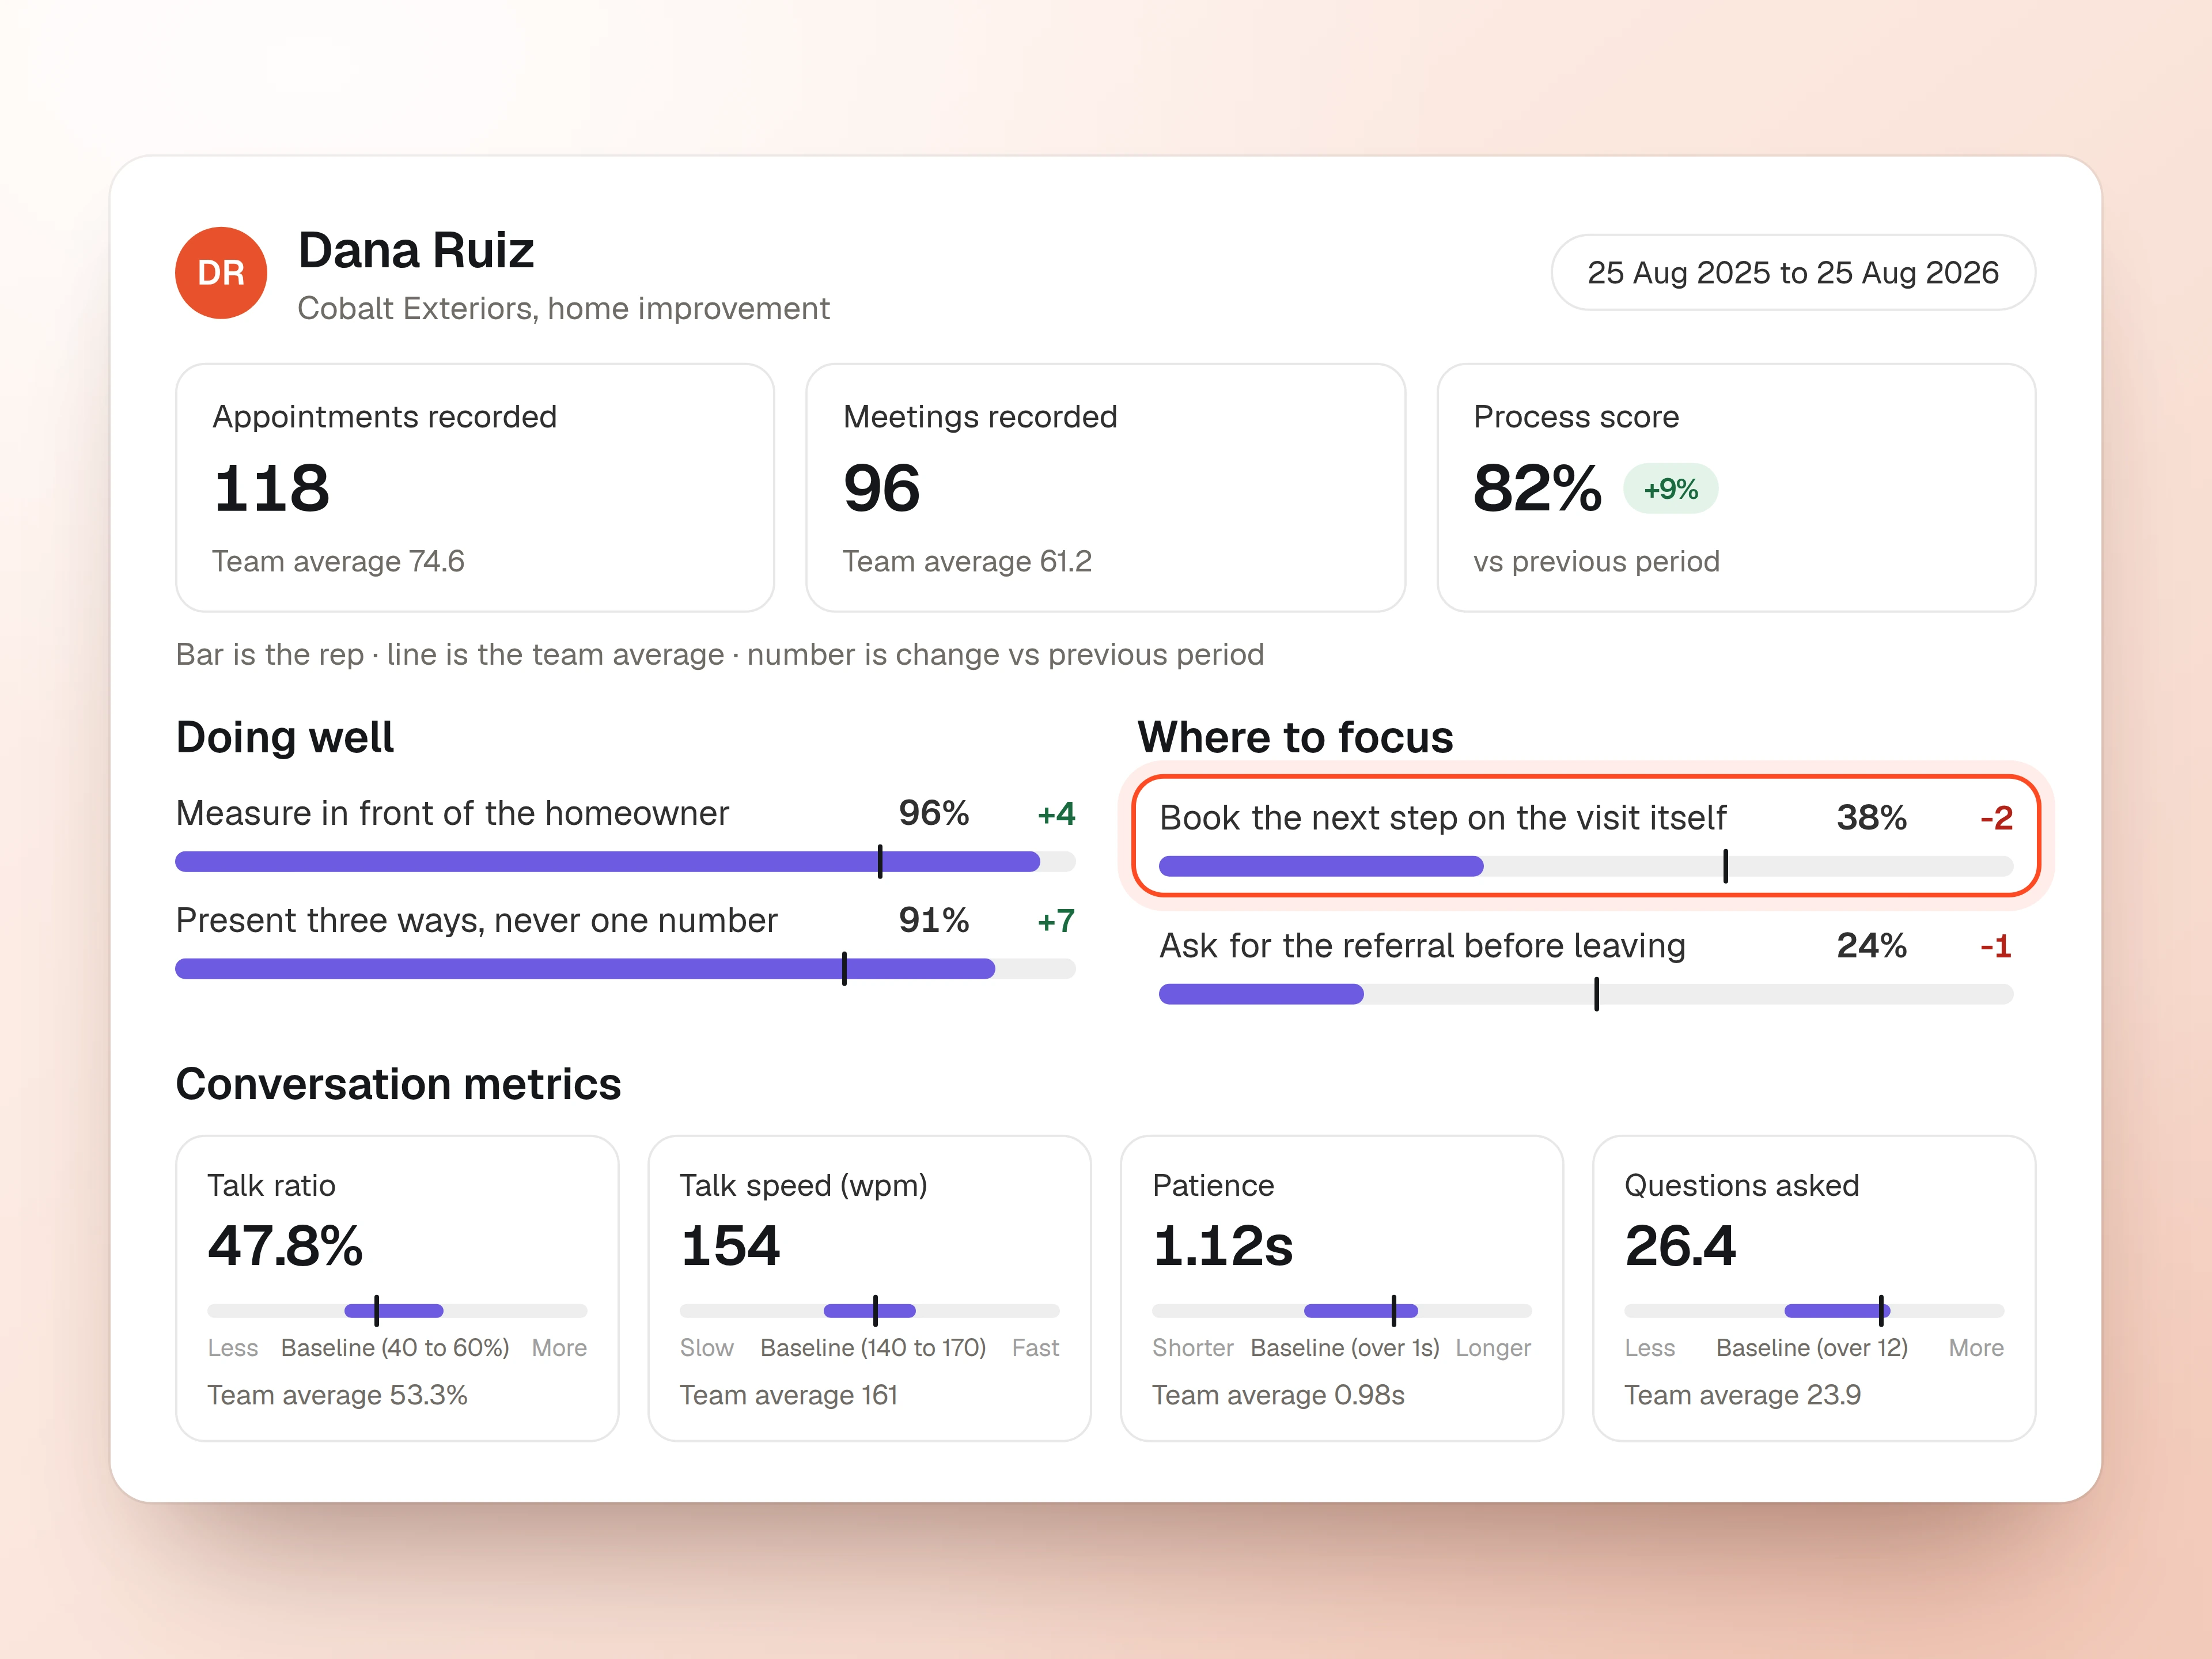Click 'Team average 61.2' text

click(967, 561)
